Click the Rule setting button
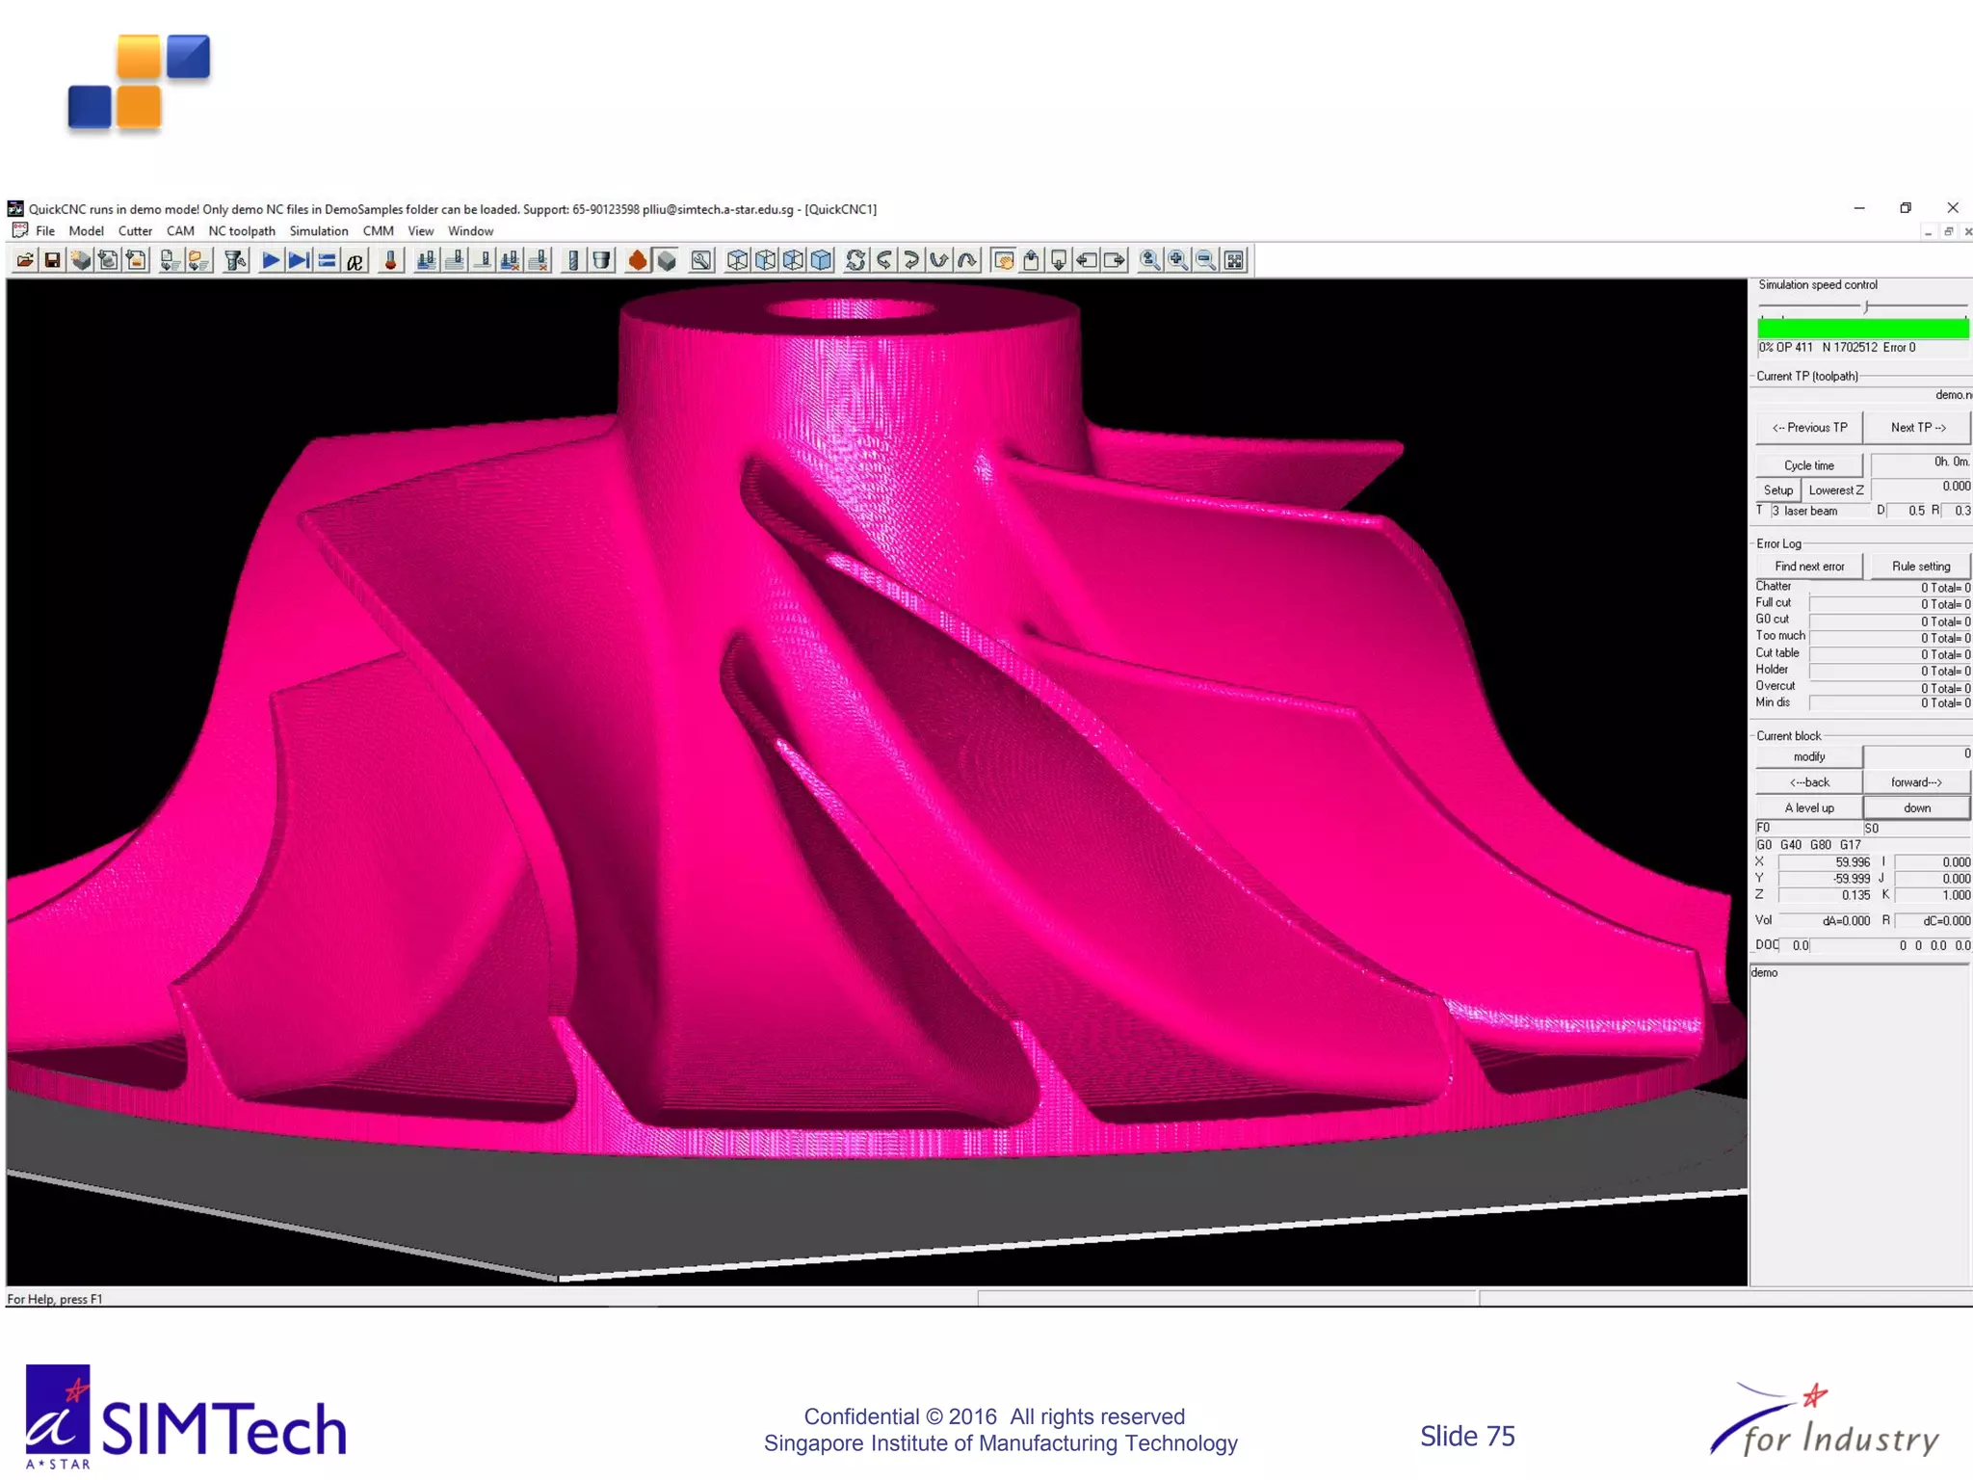Viewport: 1973px width, 1480px height. coord(1920,567)
